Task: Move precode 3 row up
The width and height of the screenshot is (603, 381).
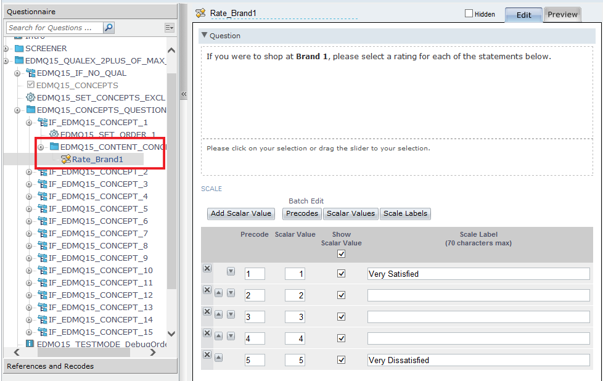Action: [218, 314]
